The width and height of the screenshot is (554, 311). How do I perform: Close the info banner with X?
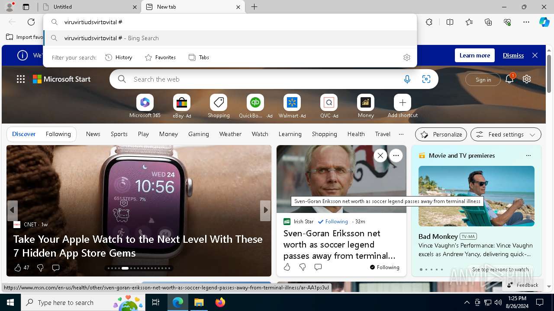coord(535,55)
